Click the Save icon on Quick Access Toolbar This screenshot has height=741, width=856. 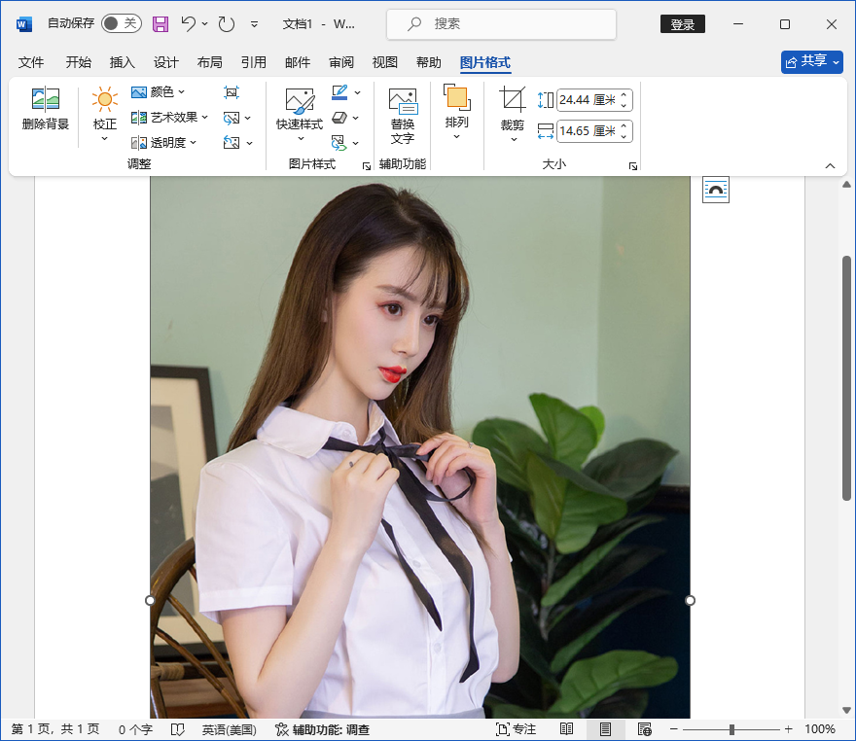pos(160,23)
